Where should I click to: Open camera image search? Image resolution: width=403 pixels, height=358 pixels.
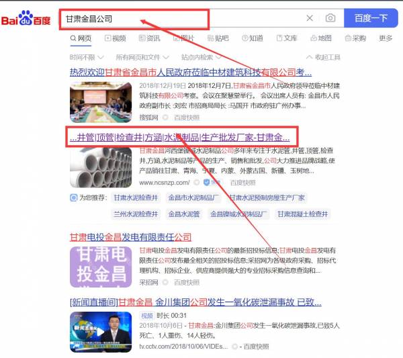(x=330, y=18)
